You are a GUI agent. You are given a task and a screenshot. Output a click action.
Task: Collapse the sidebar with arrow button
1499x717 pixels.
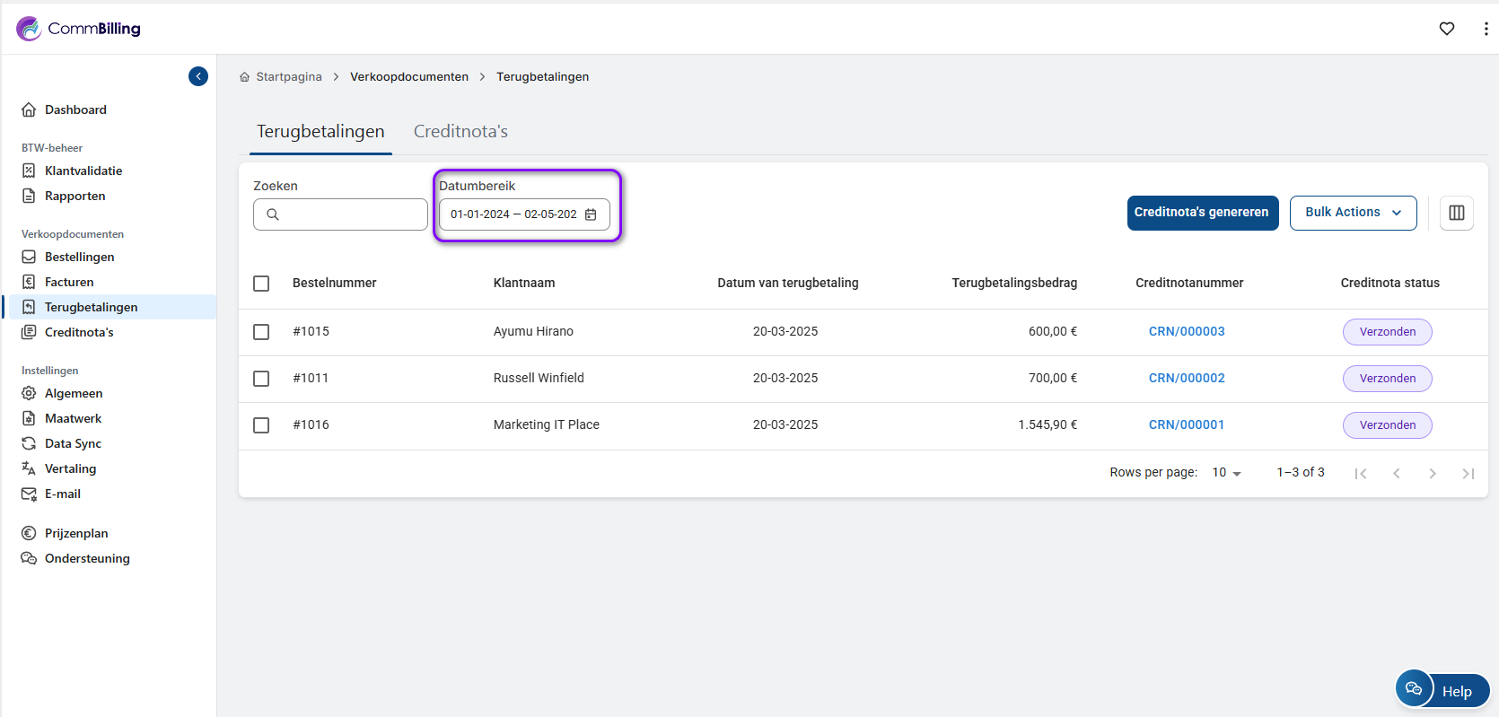click(198, 77)
